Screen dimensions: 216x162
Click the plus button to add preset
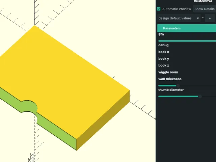(x=210, y=18)
